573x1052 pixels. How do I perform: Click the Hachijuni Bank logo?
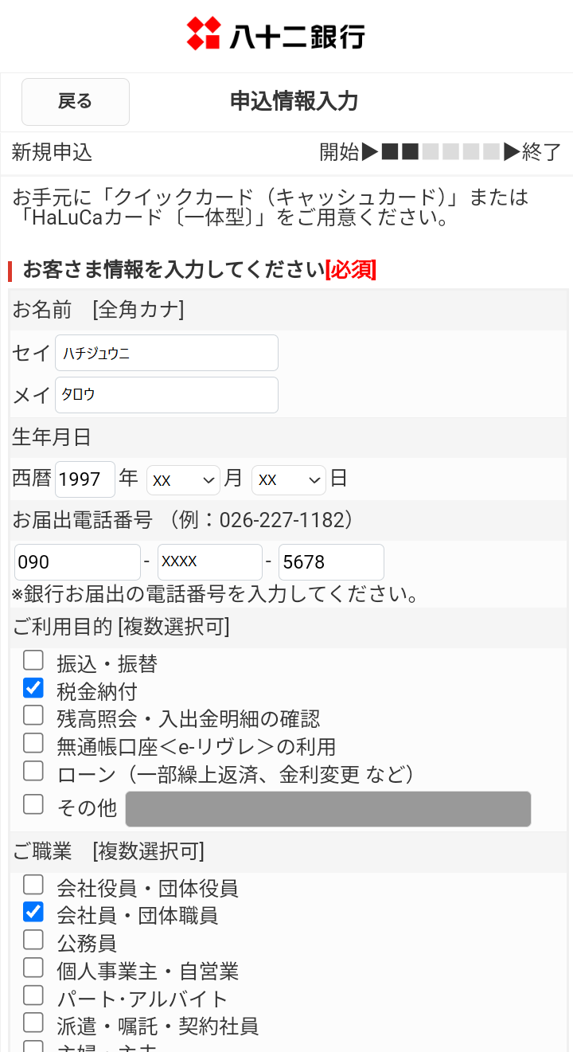pos(275,35)
